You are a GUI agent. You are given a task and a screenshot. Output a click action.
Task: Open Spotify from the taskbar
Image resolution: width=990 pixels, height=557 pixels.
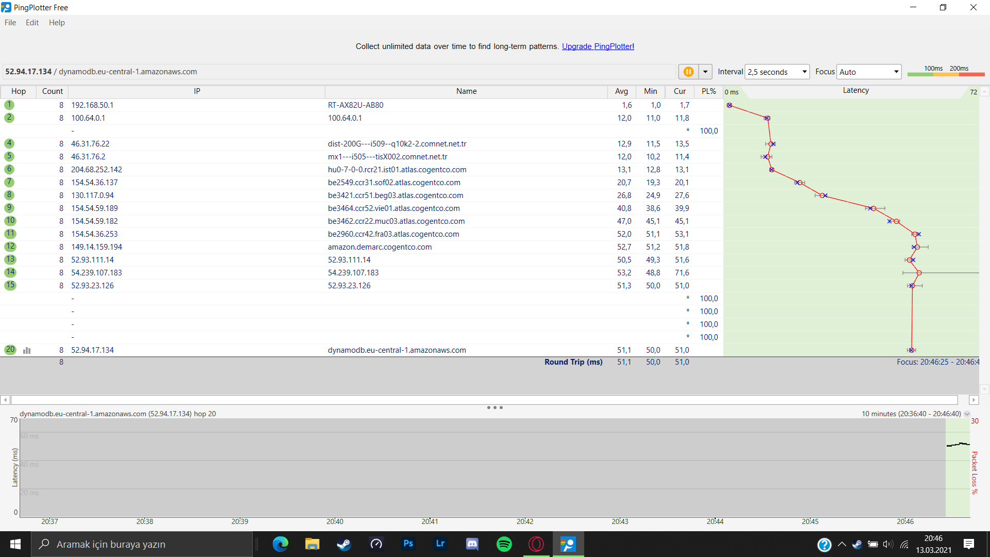[x=504, y=544]
